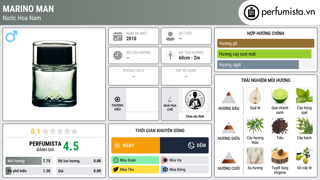This screenshot has width=320, height=180.
Task: Click the Xạ hương musk image
Action: pos(255,156)
